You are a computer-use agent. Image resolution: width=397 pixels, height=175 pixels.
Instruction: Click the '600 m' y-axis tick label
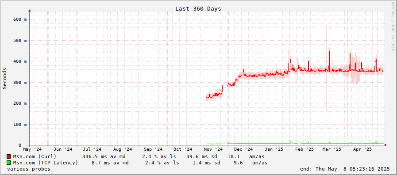[x=20, y=19]
